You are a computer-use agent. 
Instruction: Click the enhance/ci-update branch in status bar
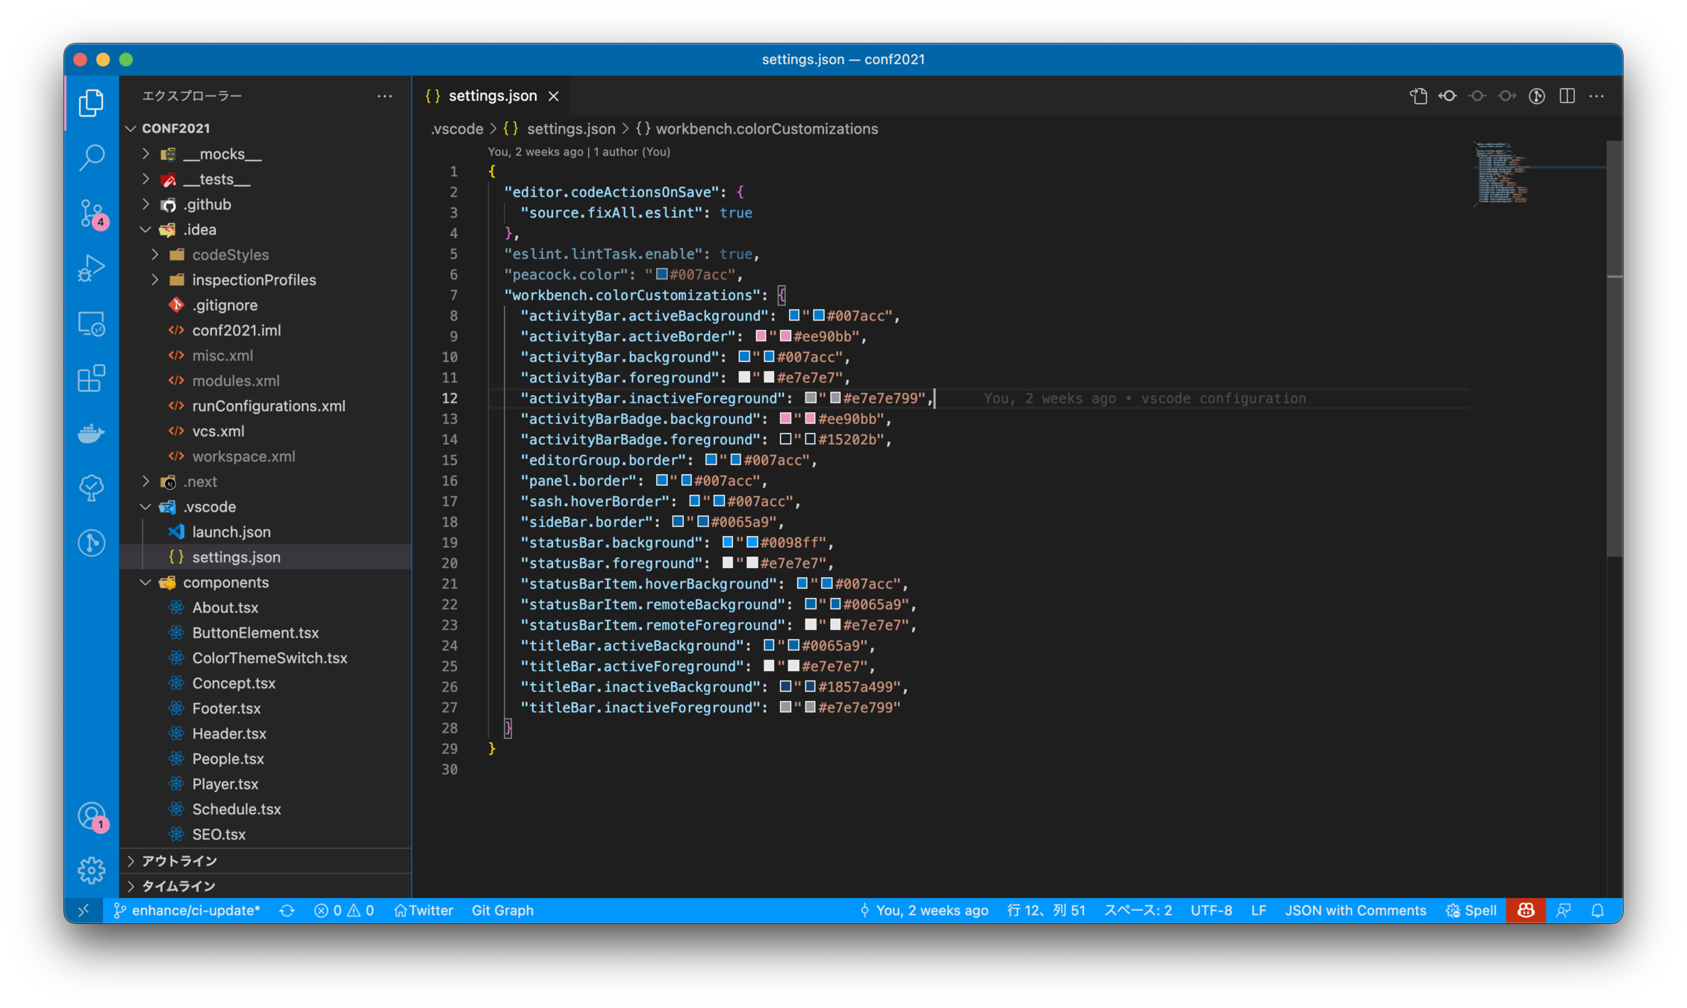[187, 910]
